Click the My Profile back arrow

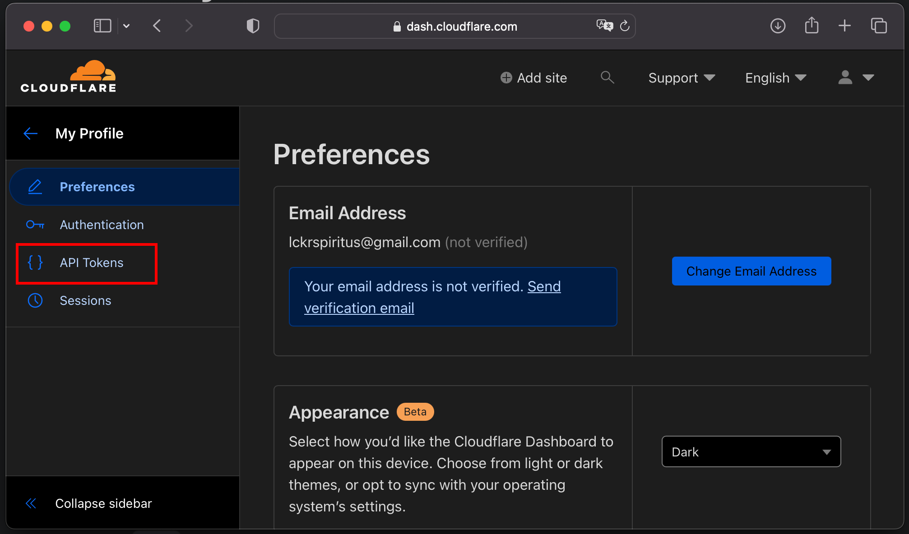(x=31, y=133)
